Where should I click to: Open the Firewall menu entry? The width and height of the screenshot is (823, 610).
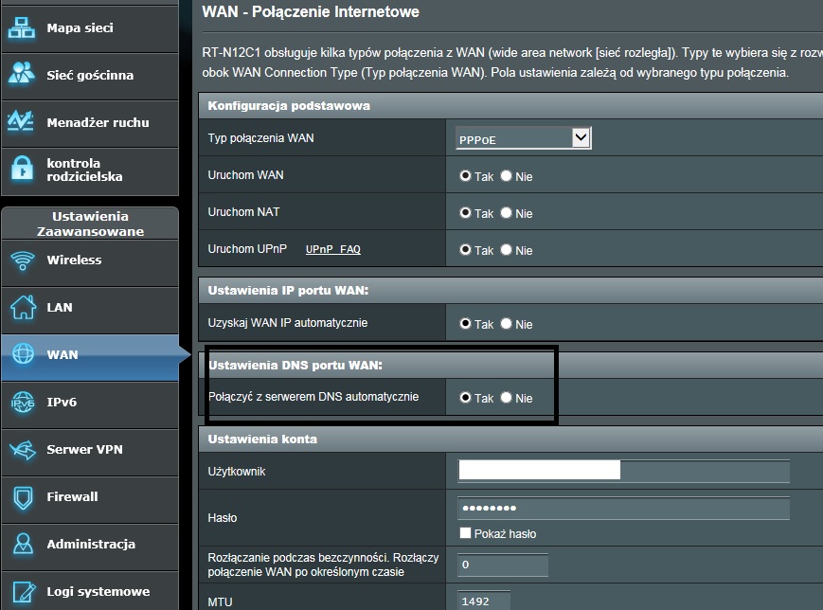(90, 500)
